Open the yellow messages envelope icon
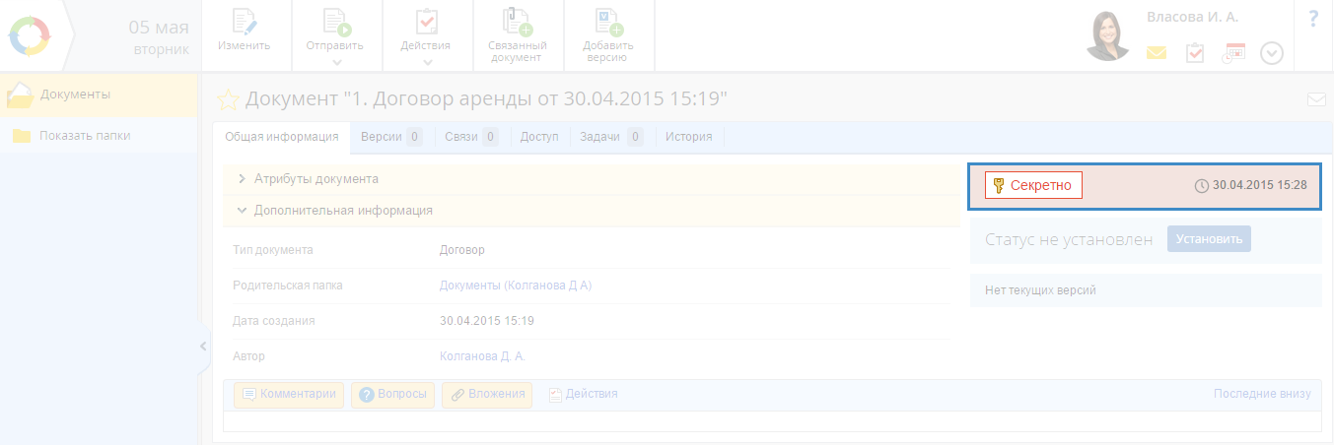This screenshot has height=445, width=1334. (x=1157, y=53)
